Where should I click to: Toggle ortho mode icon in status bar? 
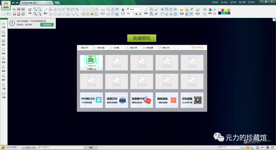pos(252,147)
